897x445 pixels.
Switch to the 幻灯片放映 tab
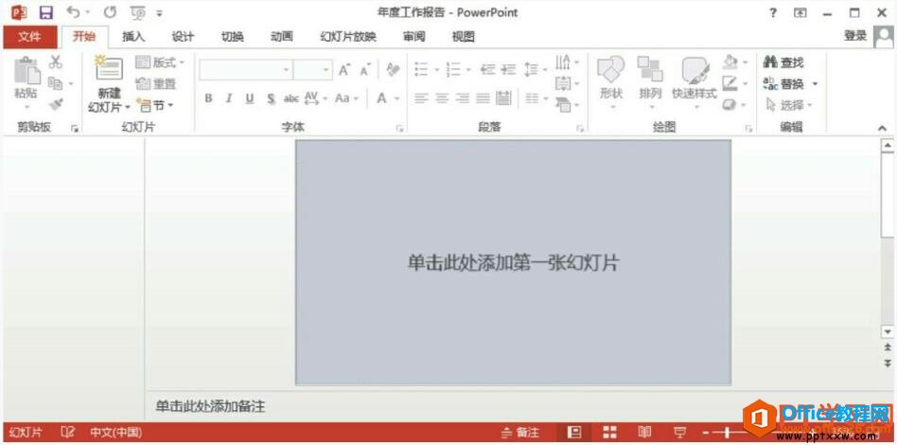click(348, 37)
